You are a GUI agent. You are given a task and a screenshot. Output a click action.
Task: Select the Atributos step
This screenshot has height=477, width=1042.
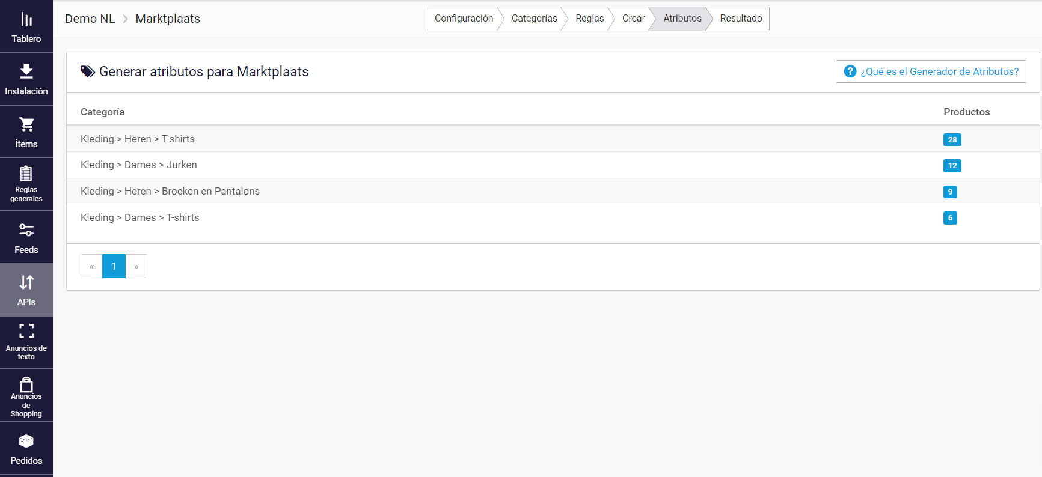pos(682,19)
